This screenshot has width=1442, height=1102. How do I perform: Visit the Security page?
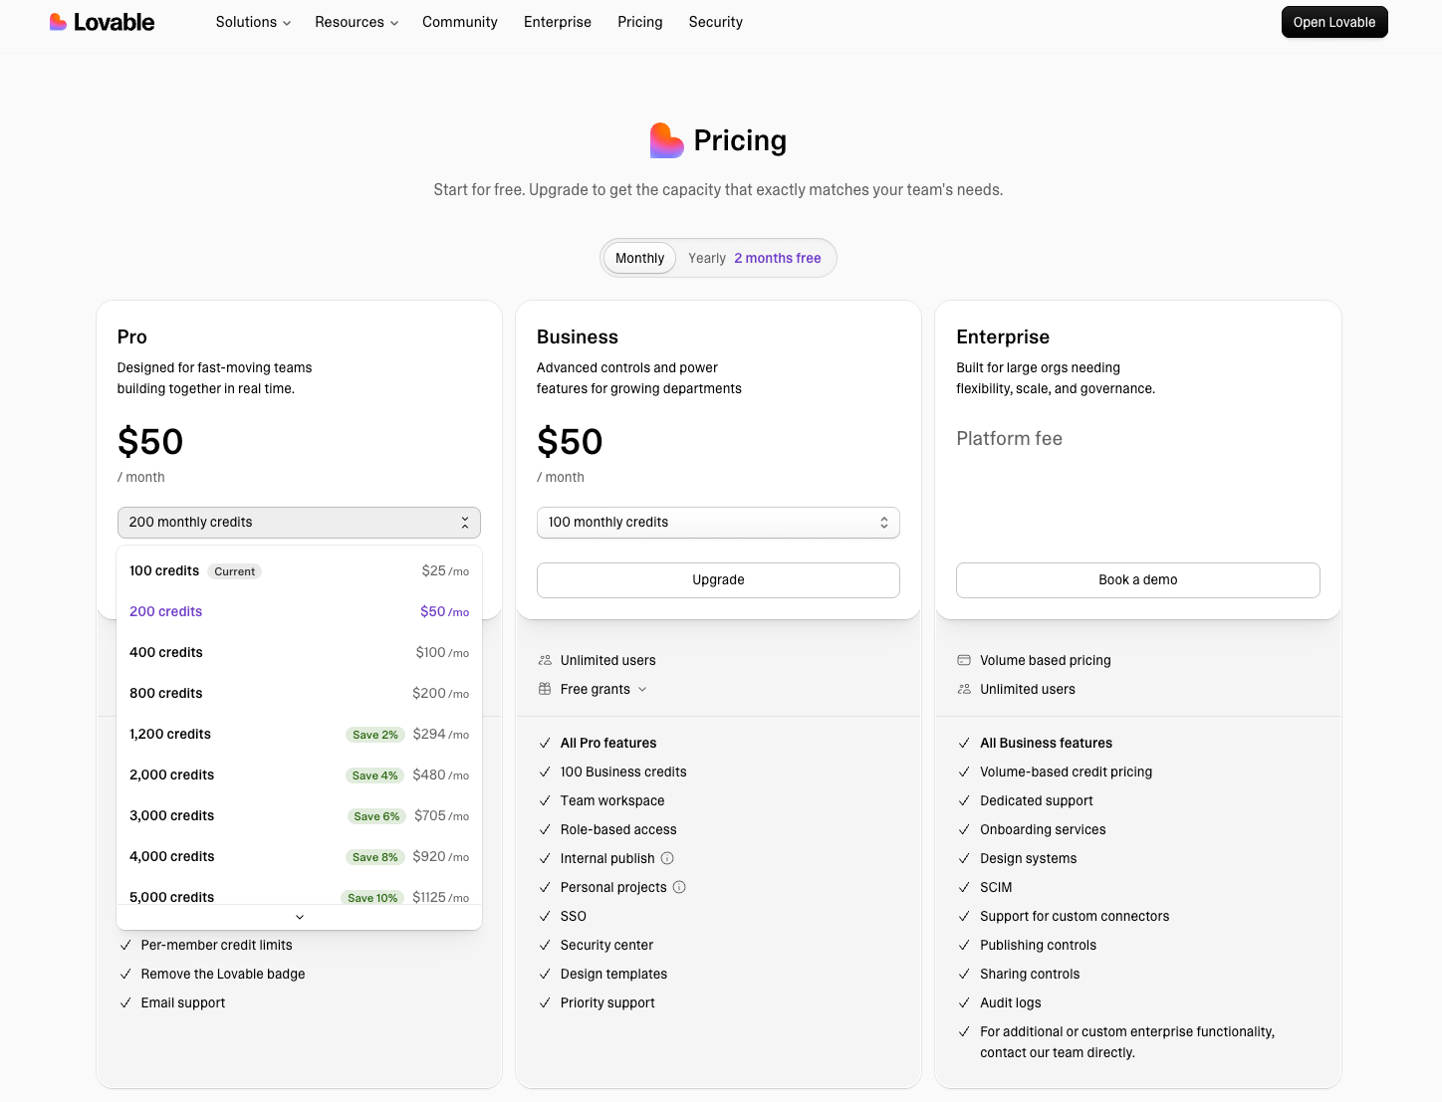[x=716, y=22]
